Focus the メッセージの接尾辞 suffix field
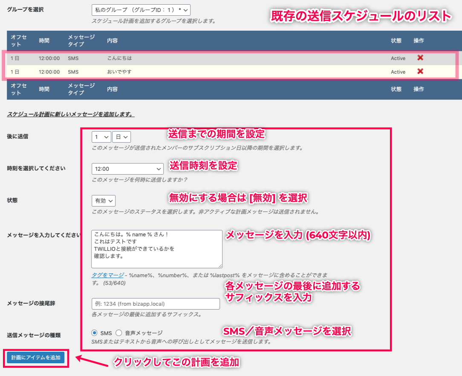The height and width of the screenshot is (376, 462). [x=156, y=304]
